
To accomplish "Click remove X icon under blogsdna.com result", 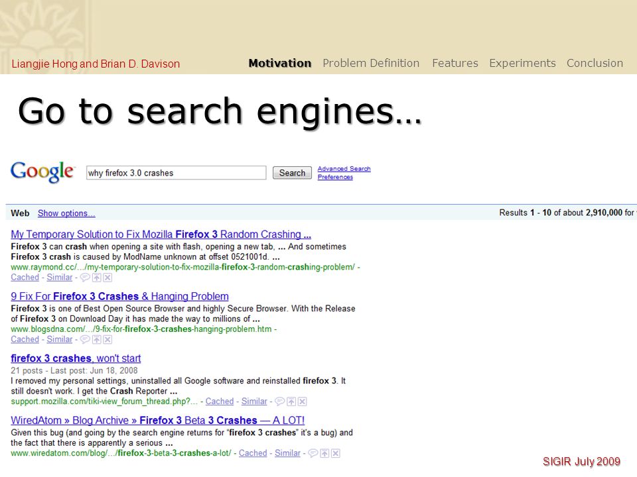I will pyautogui.click(x=107, y=339).
